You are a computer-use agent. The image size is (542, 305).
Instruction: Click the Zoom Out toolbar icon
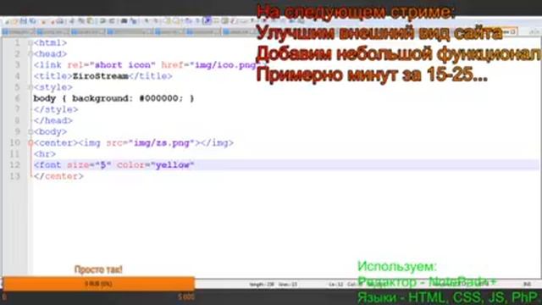point(156,21)
